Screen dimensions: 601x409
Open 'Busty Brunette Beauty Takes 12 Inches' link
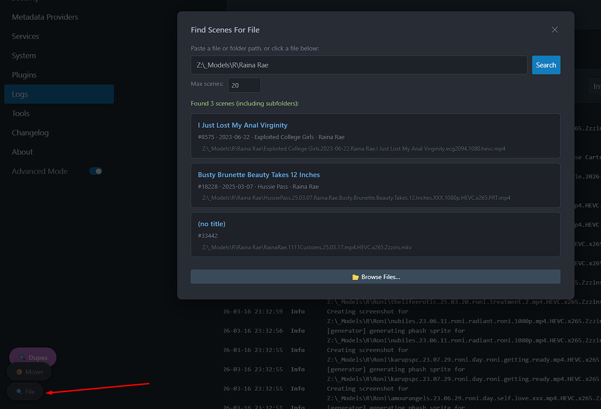point(259,175)
